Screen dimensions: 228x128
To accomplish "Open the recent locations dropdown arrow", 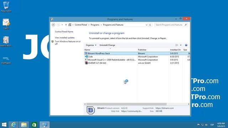I will point(62,25).
